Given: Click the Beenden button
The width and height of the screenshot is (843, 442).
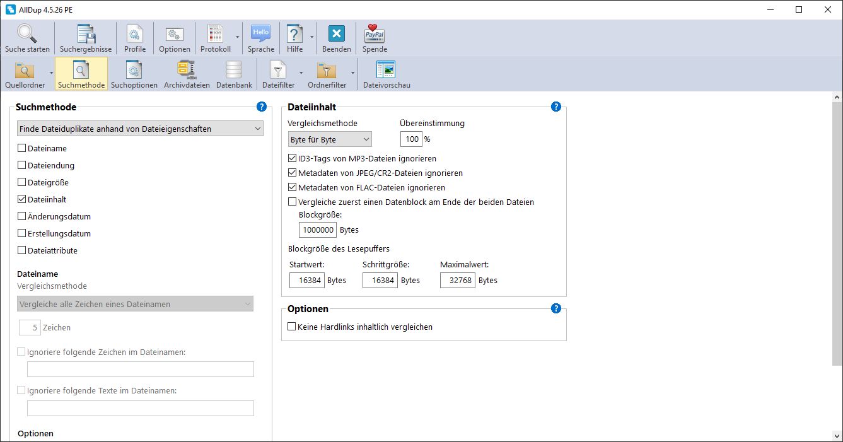Looking at the screenshot, I should pyautogui.click(x=337, y=38).
